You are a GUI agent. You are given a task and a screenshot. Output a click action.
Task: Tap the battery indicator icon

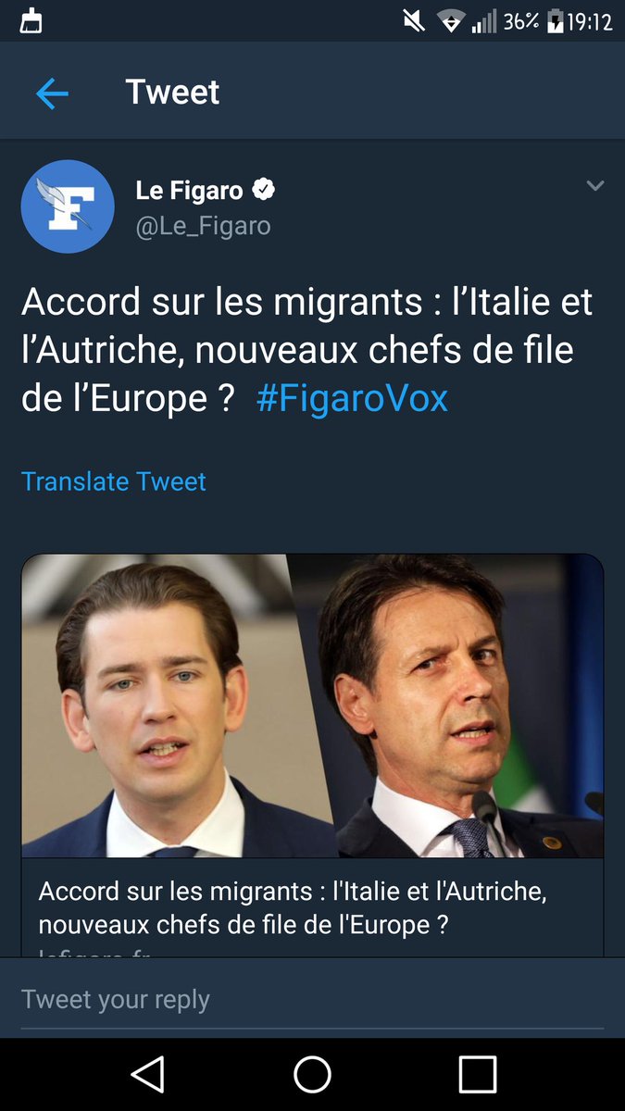(555, 20)
